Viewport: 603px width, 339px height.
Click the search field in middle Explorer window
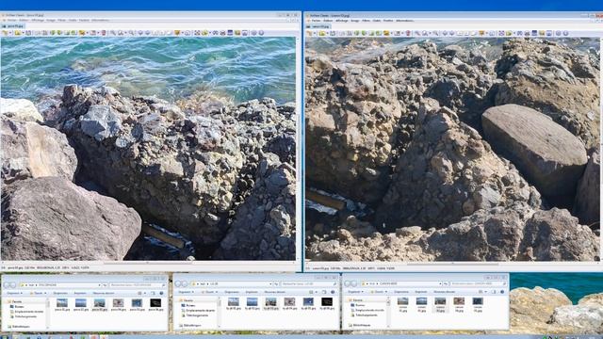(309, 283)
